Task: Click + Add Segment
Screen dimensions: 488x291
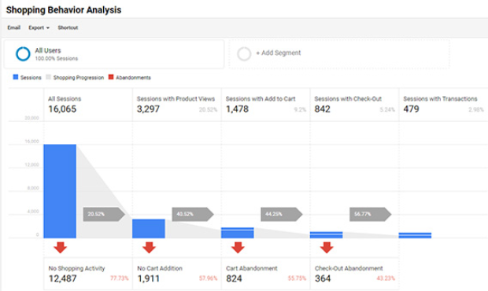Action: click(x=279, y=53)
